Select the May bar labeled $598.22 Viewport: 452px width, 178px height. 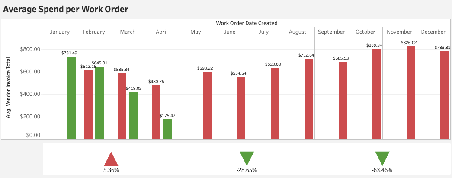coord(207,105)
